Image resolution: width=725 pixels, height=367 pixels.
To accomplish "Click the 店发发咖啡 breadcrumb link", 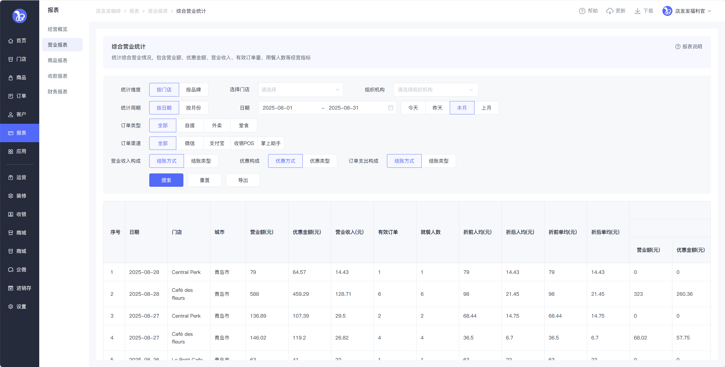I will click(x=108, y=11).
